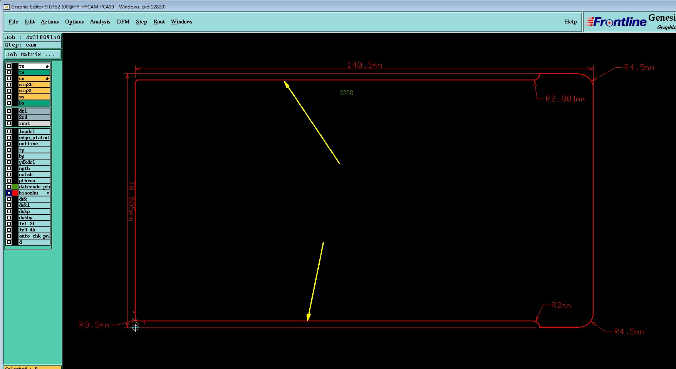
Task: Click the green 8888 datecode text
Action: tap(347, 93)
